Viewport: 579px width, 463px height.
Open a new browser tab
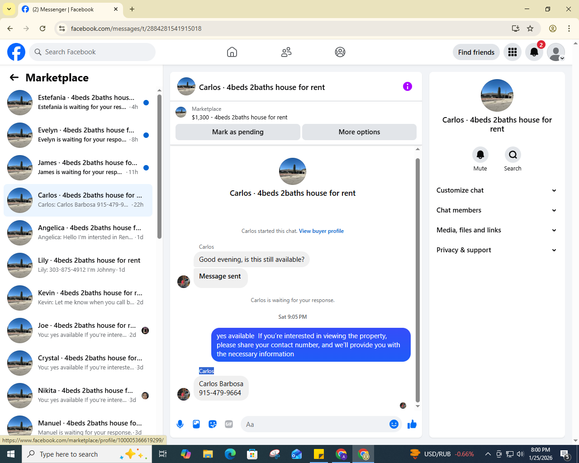(132, 9)
